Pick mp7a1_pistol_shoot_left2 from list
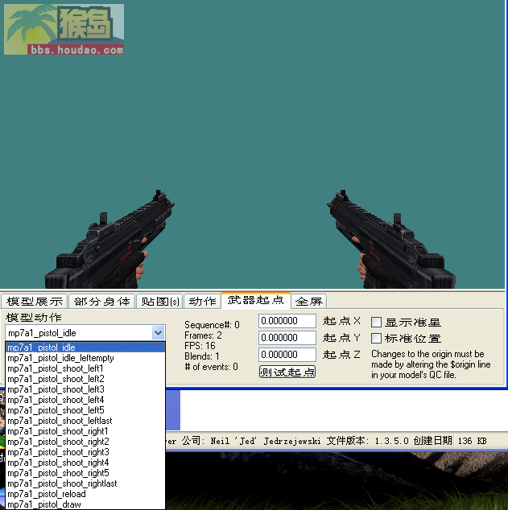508x510 pixels. [x=85, y=379]
